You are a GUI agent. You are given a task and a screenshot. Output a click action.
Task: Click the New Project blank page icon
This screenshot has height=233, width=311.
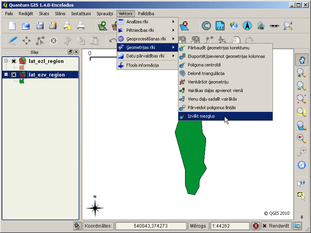[x=12, y=26]
